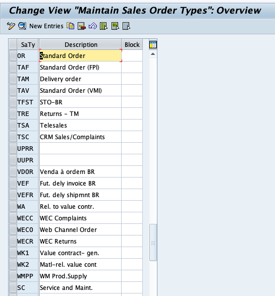This screenshot has height=296, width=275.
Task: Open the table column settings icon
Action: click(153, 45)
